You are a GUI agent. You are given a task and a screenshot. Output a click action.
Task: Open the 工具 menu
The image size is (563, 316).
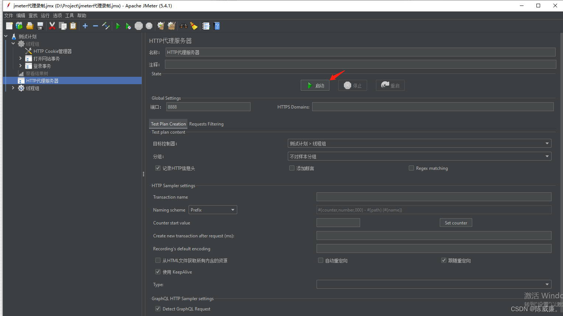coord(69,16)
